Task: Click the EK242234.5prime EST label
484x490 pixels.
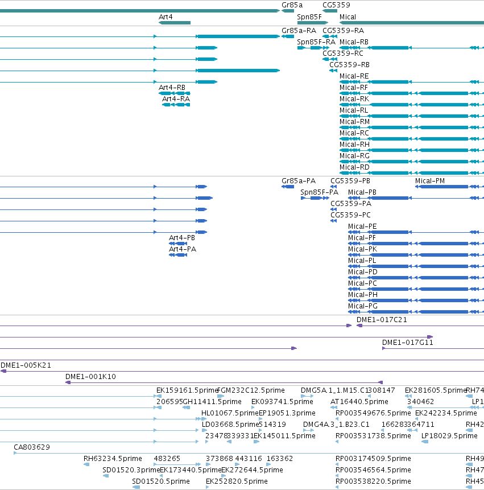Action: [446, 413]
